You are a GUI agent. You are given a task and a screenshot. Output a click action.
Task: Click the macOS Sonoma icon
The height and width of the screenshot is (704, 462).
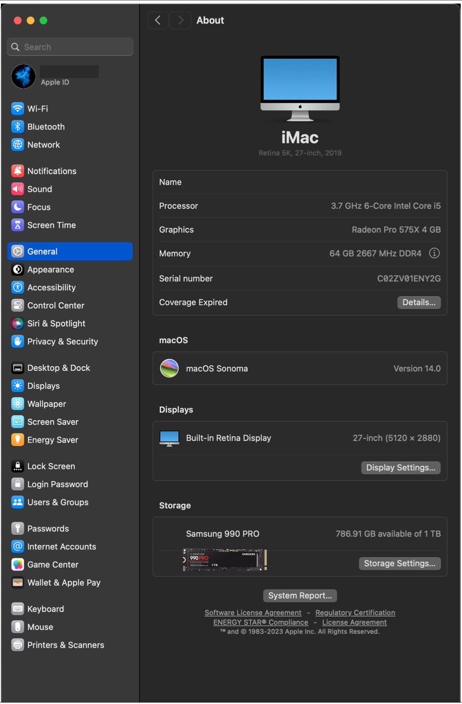point(169,368)
